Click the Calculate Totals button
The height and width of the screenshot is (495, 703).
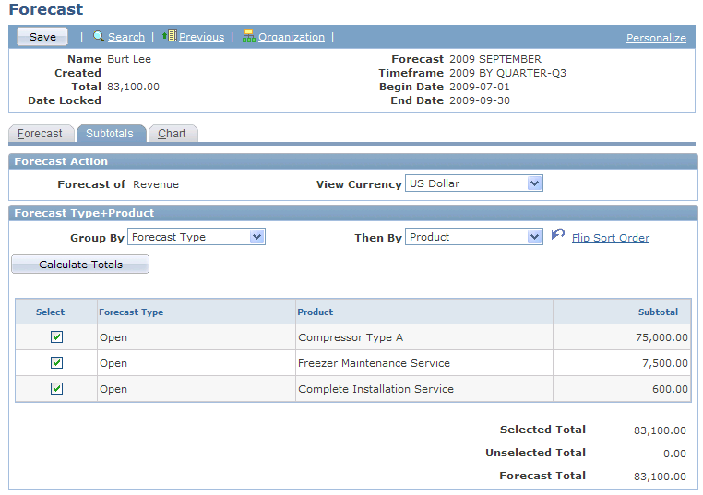click(80, 265)
